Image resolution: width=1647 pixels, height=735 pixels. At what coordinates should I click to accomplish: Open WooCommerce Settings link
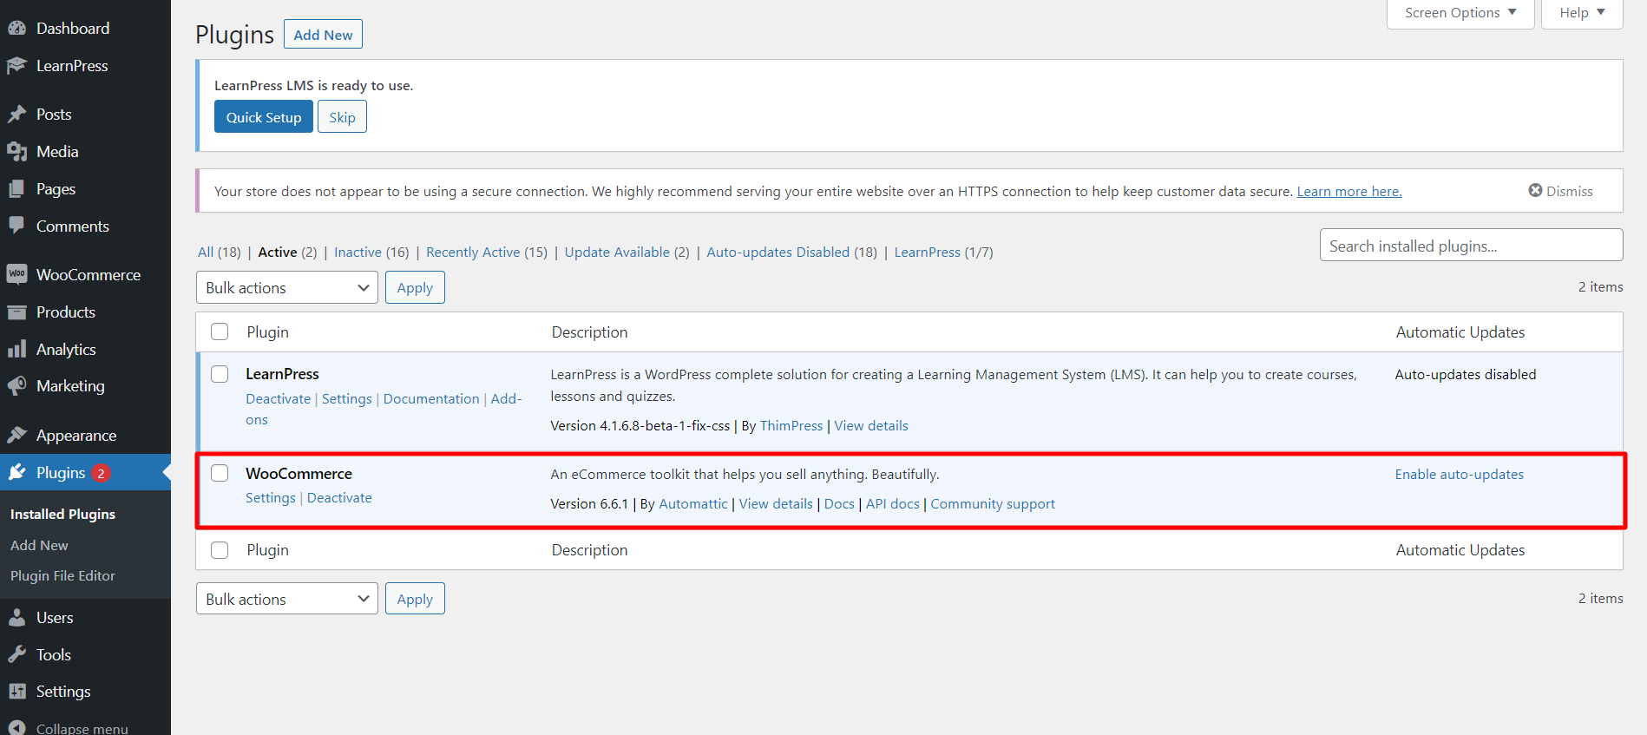coord(271,497)
